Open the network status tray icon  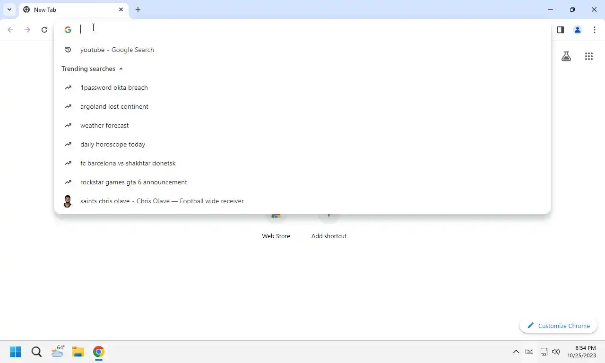(544, 352)
